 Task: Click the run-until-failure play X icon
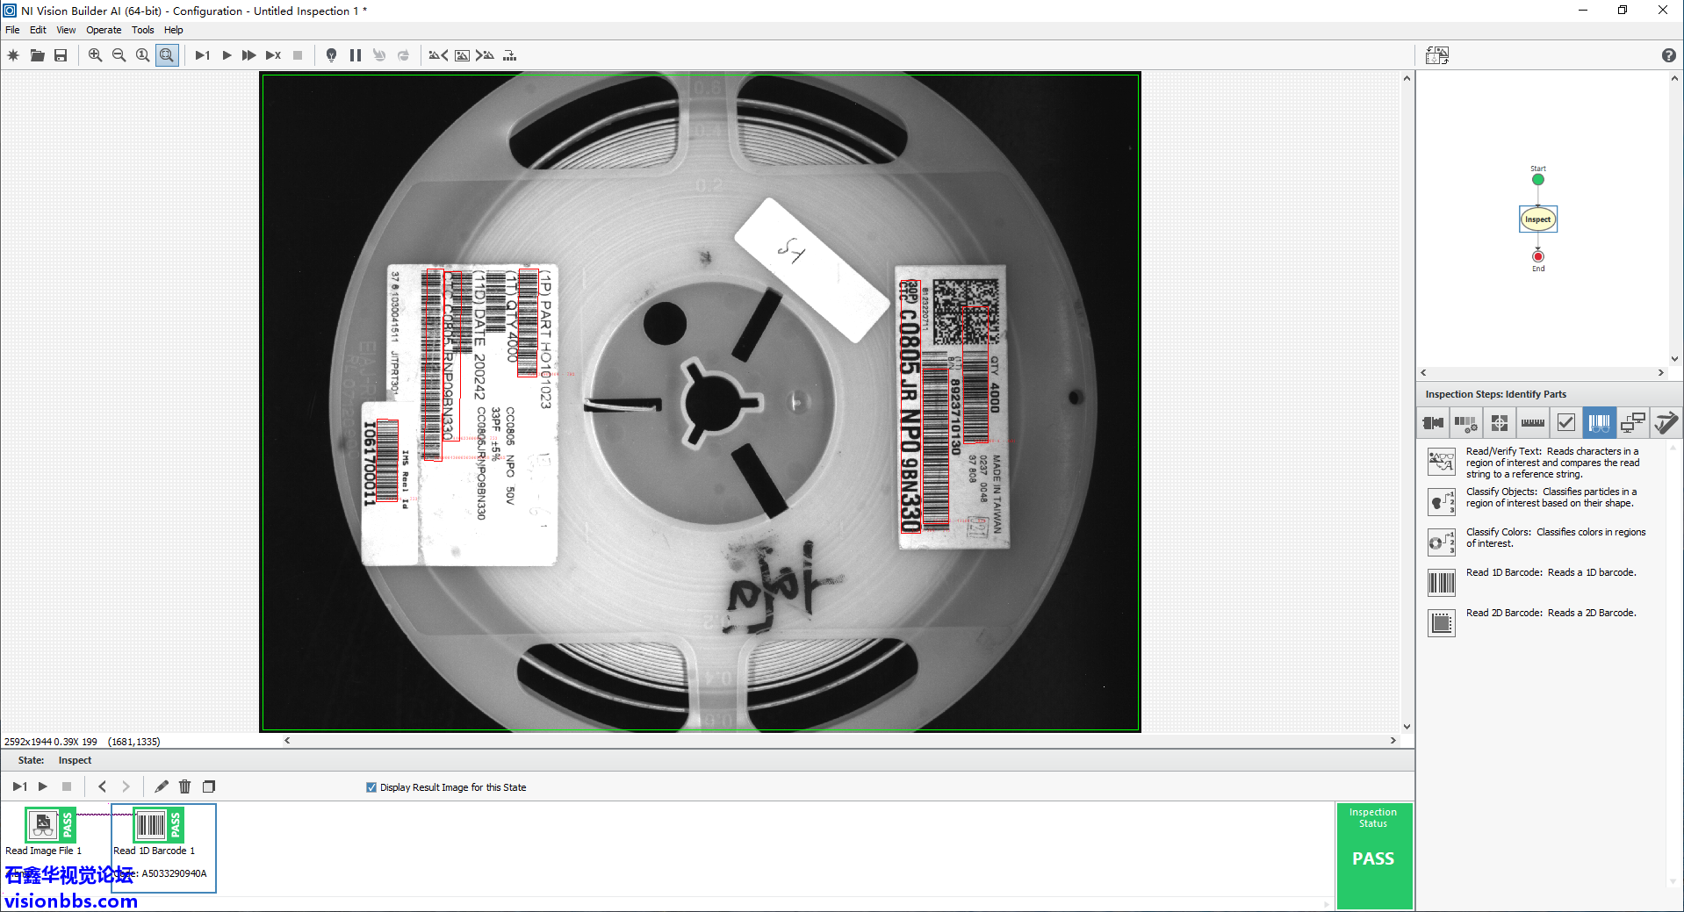click(x=274, y=55)
